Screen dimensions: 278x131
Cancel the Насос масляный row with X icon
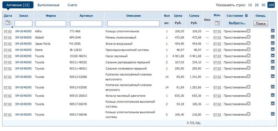(248, 56)
